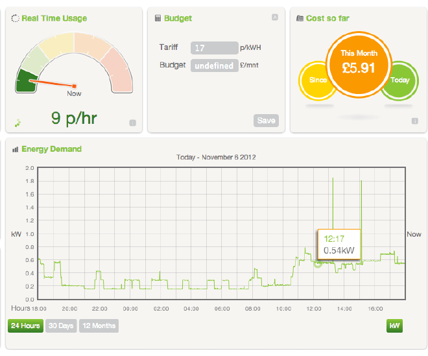
Task: Click the Tariff input field
Action: (214, 48)
